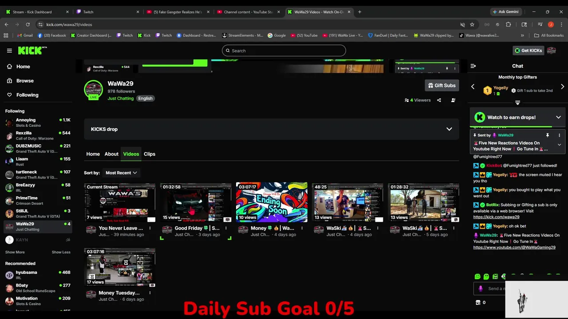Expand the pinned message chevron
The width and height of the screenshot is (568, 319).
coord(559,144)
